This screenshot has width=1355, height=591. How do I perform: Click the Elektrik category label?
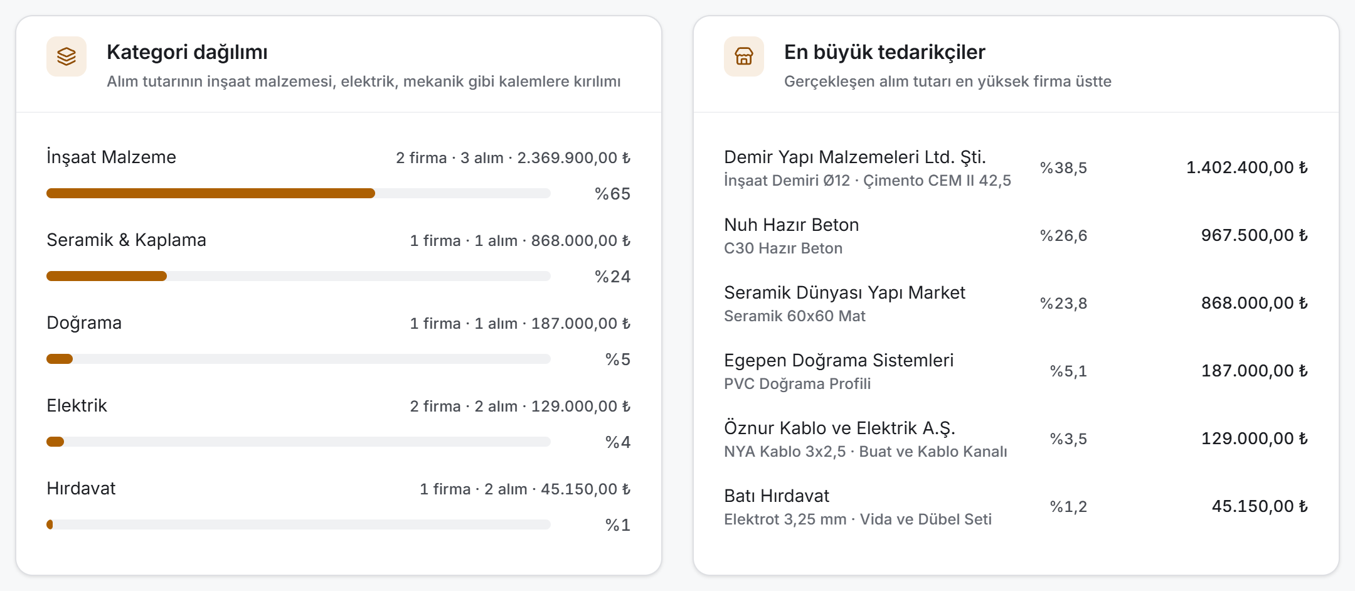pos(77,405)
